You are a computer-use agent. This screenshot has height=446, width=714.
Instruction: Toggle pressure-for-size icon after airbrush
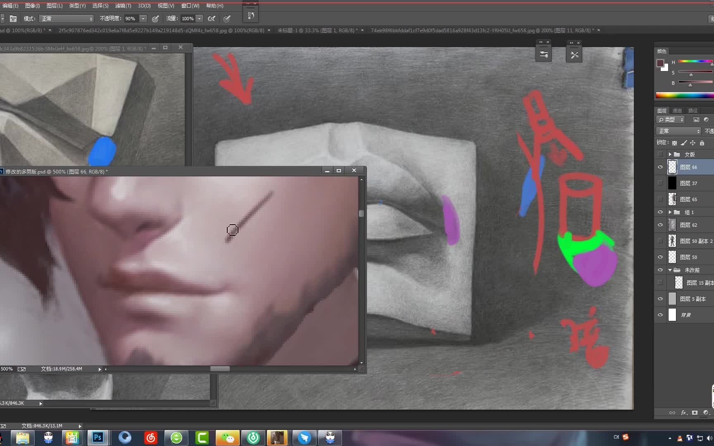[227, 19]
